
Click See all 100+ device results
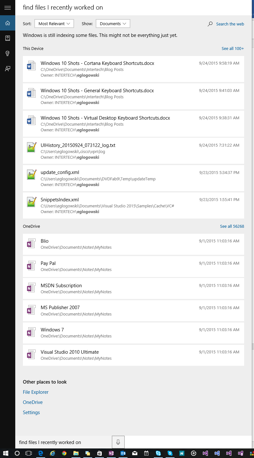[233, 48]
